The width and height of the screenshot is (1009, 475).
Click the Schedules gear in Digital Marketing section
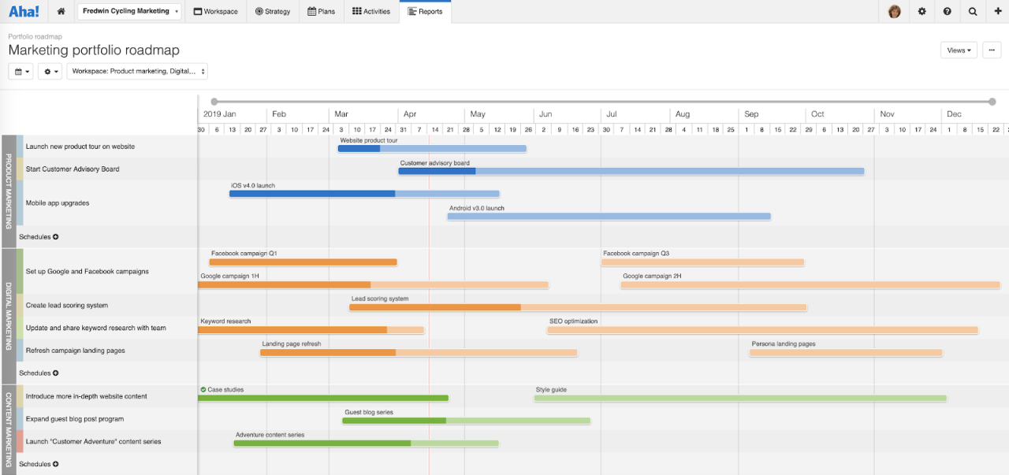[x=57, y=373]
